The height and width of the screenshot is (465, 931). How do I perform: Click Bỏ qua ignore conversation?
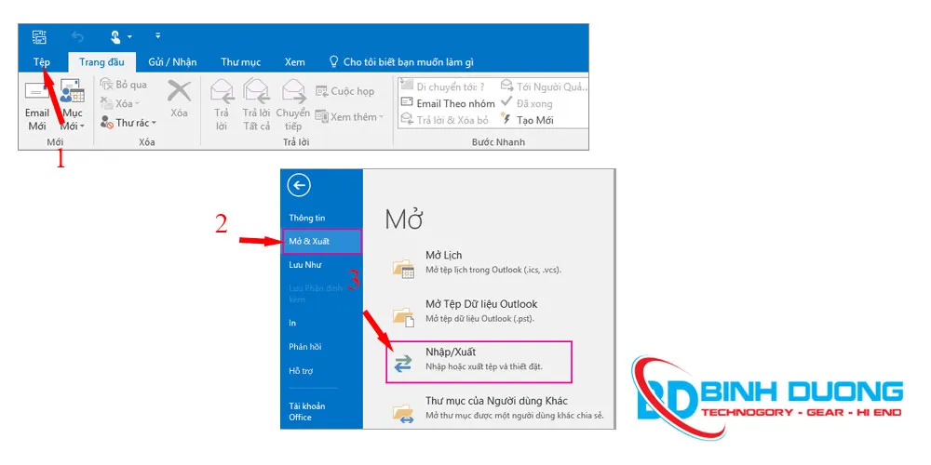click(124, 85)
